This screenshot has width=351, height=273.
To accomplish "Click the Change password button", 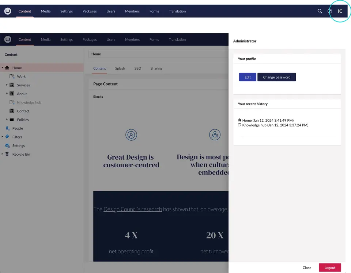I will 276,77.
